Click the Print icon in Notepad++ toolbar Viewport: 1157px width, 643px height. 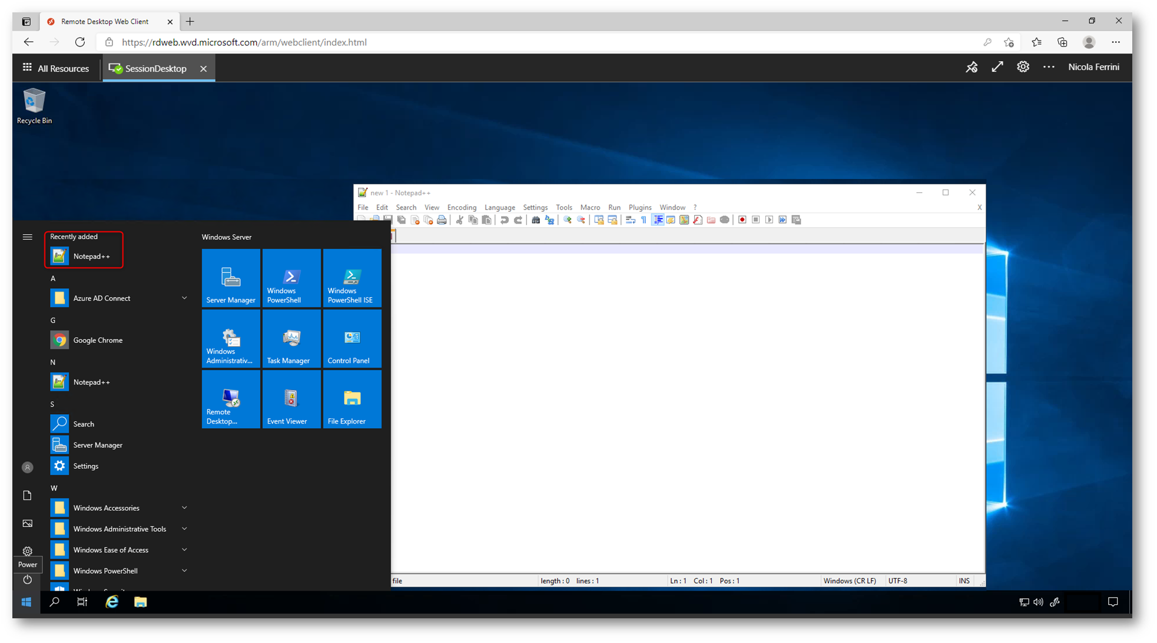(x=442, y=220)
